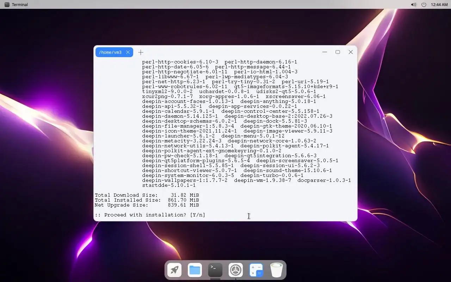Maximize the terminal window
This screenshot has height=282, width=451.
pyautogui.click(x=338, y=52)
